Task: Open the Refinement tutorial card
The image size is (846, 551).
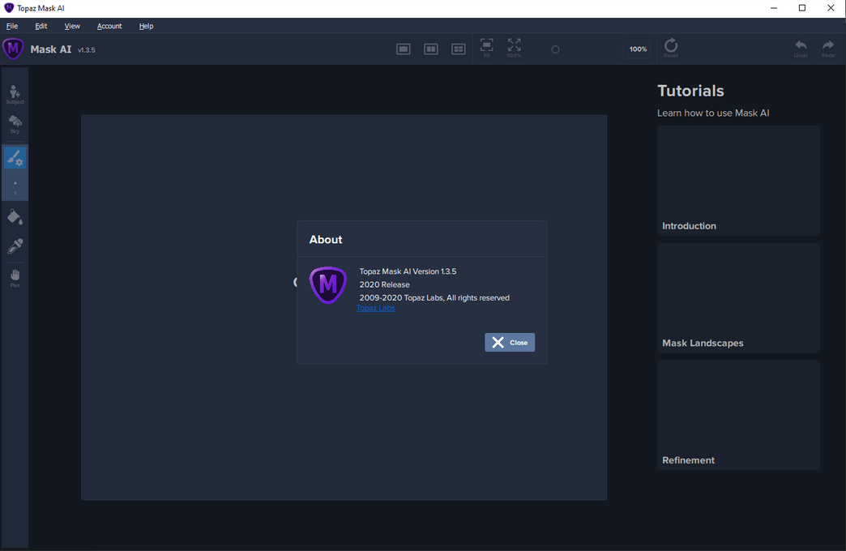Action: click(x=738, y=415)
